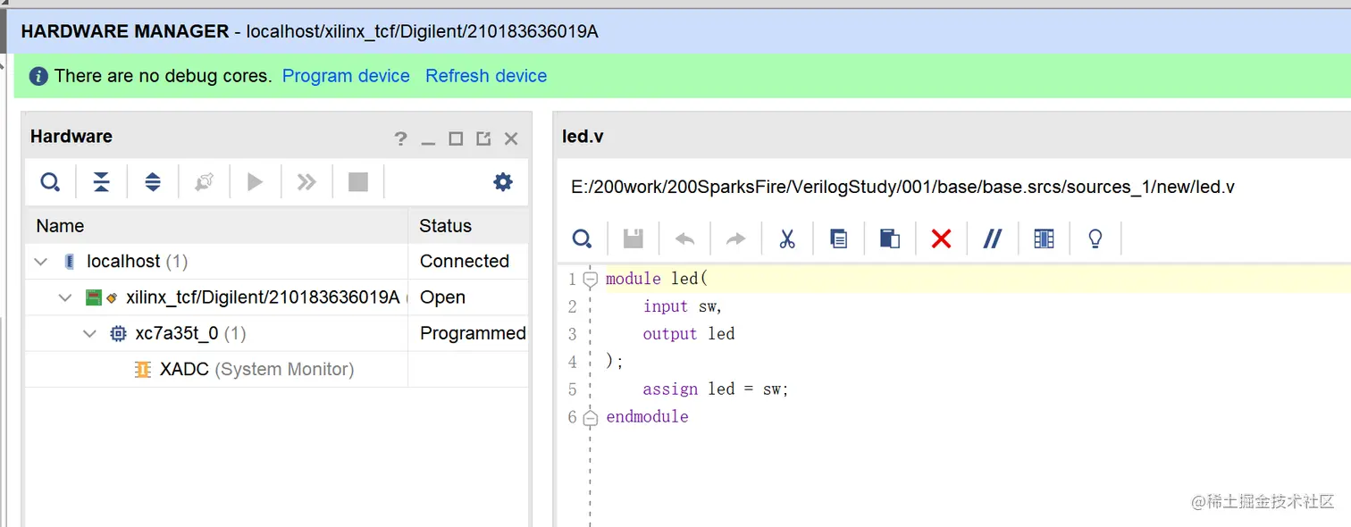Click 'There are no debug cores.' message
The height and width of the screenshot is (527, 1351).
[x=164, y=76]
